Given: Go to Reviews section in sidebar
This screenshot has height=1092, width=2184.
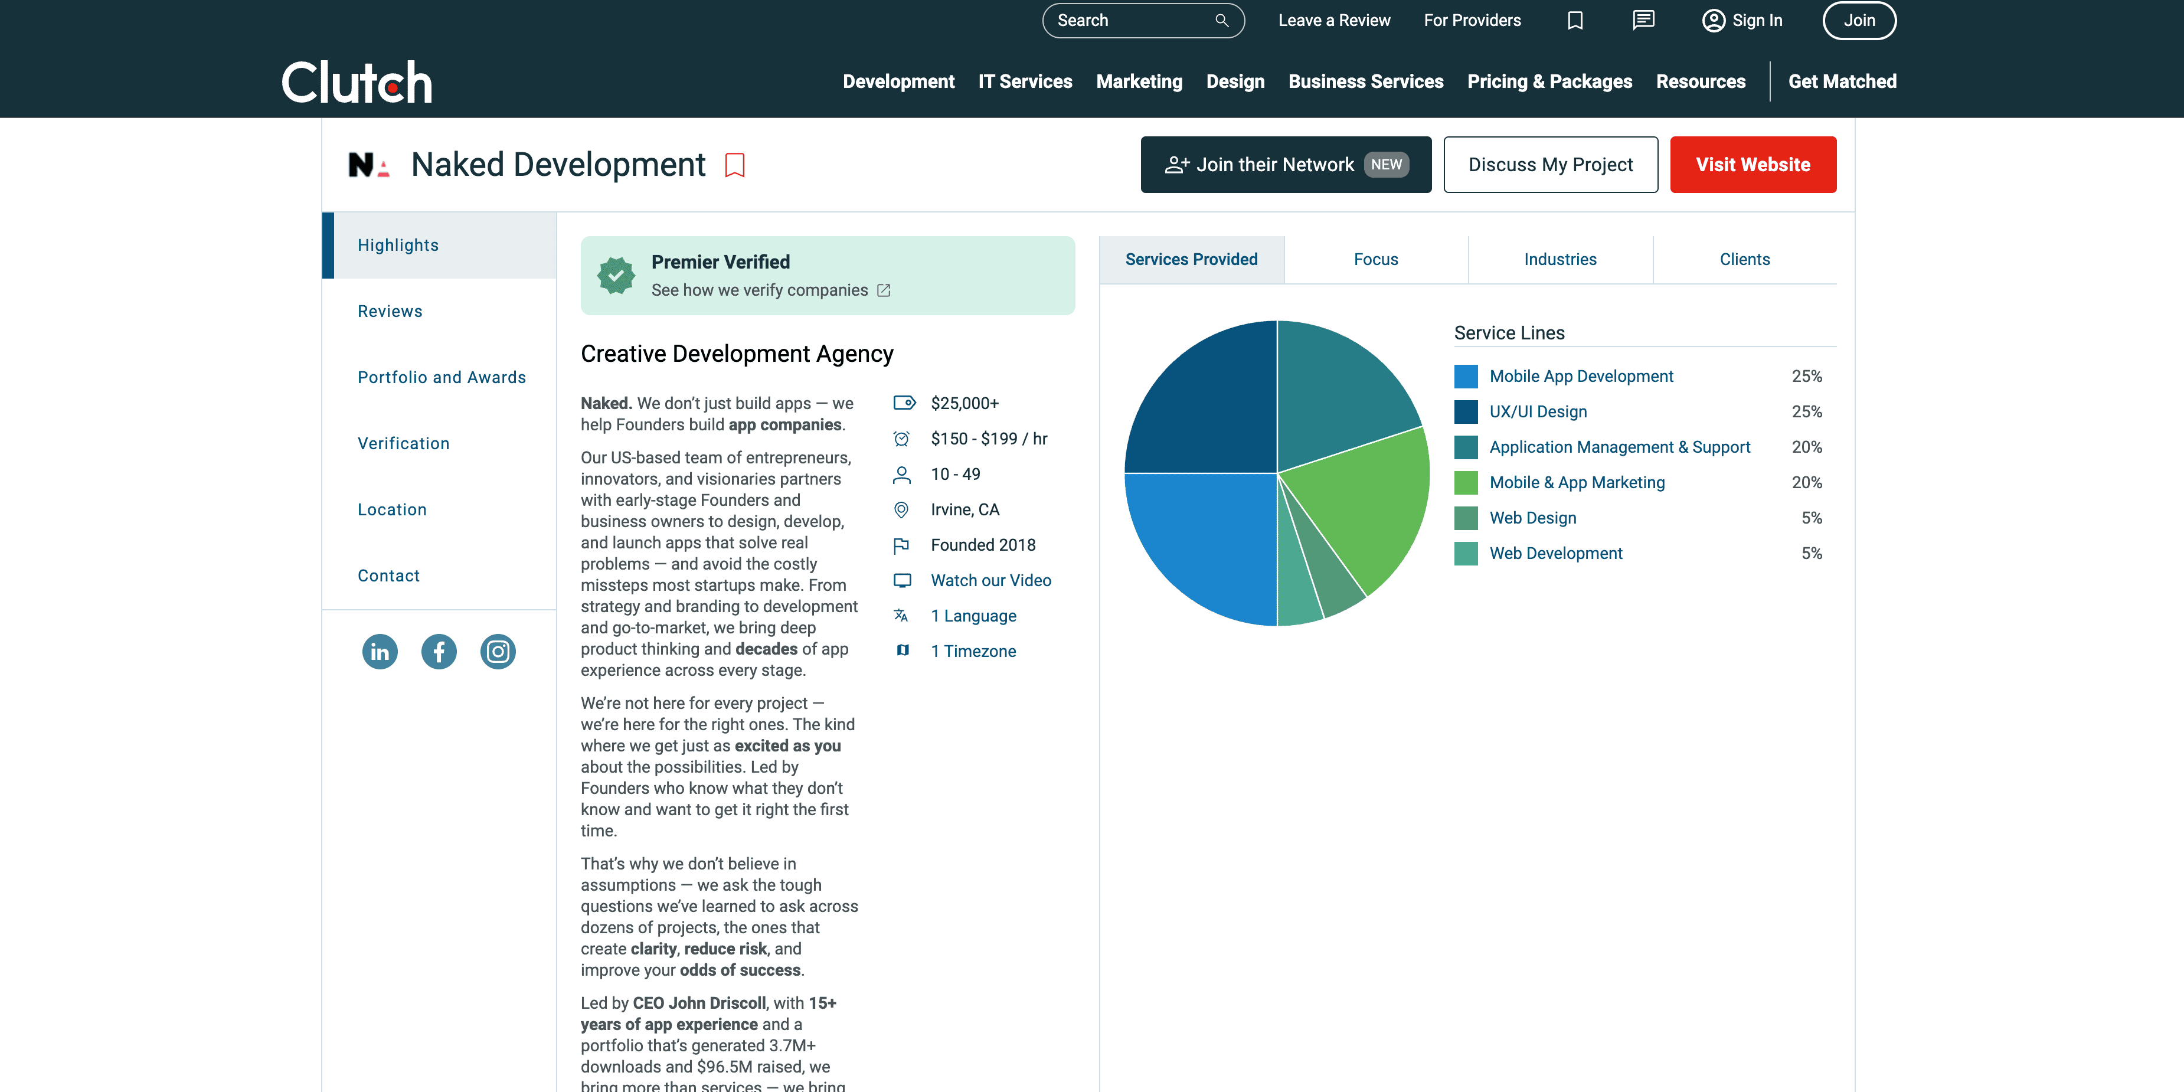Looking at the screenshot, I should (x=390, y=311).
